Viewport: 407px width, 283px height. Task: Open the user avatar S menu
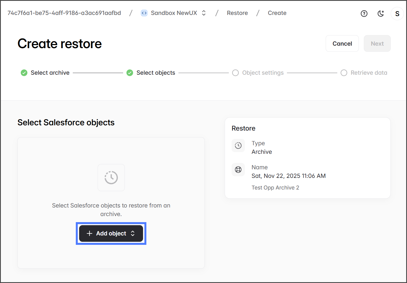click(397, 14)
